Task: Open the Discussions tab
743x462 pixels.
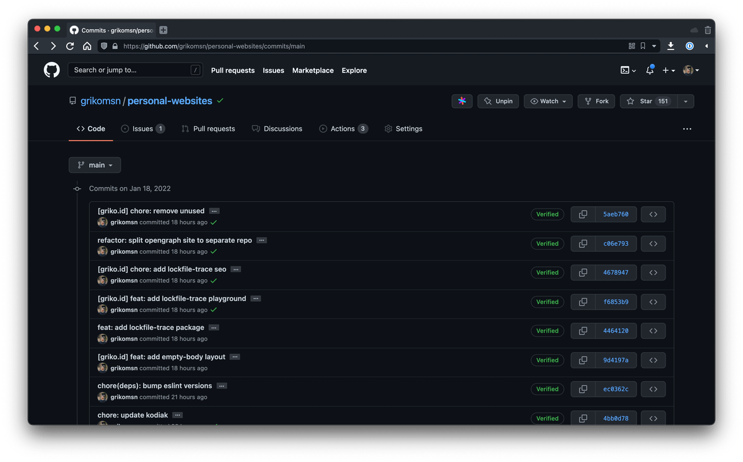Action: (277, 129)
